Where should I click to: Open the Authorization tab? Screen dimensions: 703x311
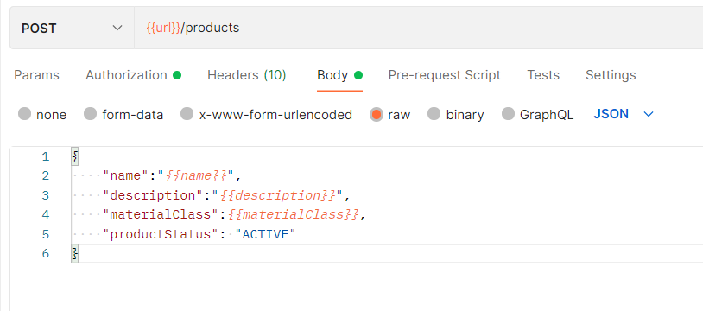point(133,75)
